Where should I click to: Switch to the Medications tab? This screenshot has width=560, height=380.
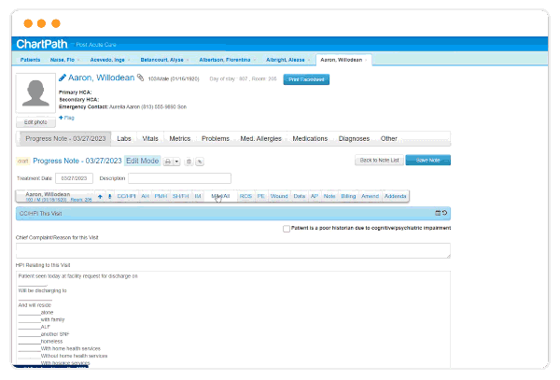point(310,138)
